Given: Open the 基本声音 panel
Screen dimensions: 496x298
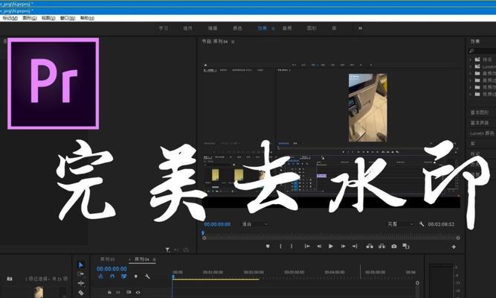Looking at the screenshot, I should tap(480, 123).
